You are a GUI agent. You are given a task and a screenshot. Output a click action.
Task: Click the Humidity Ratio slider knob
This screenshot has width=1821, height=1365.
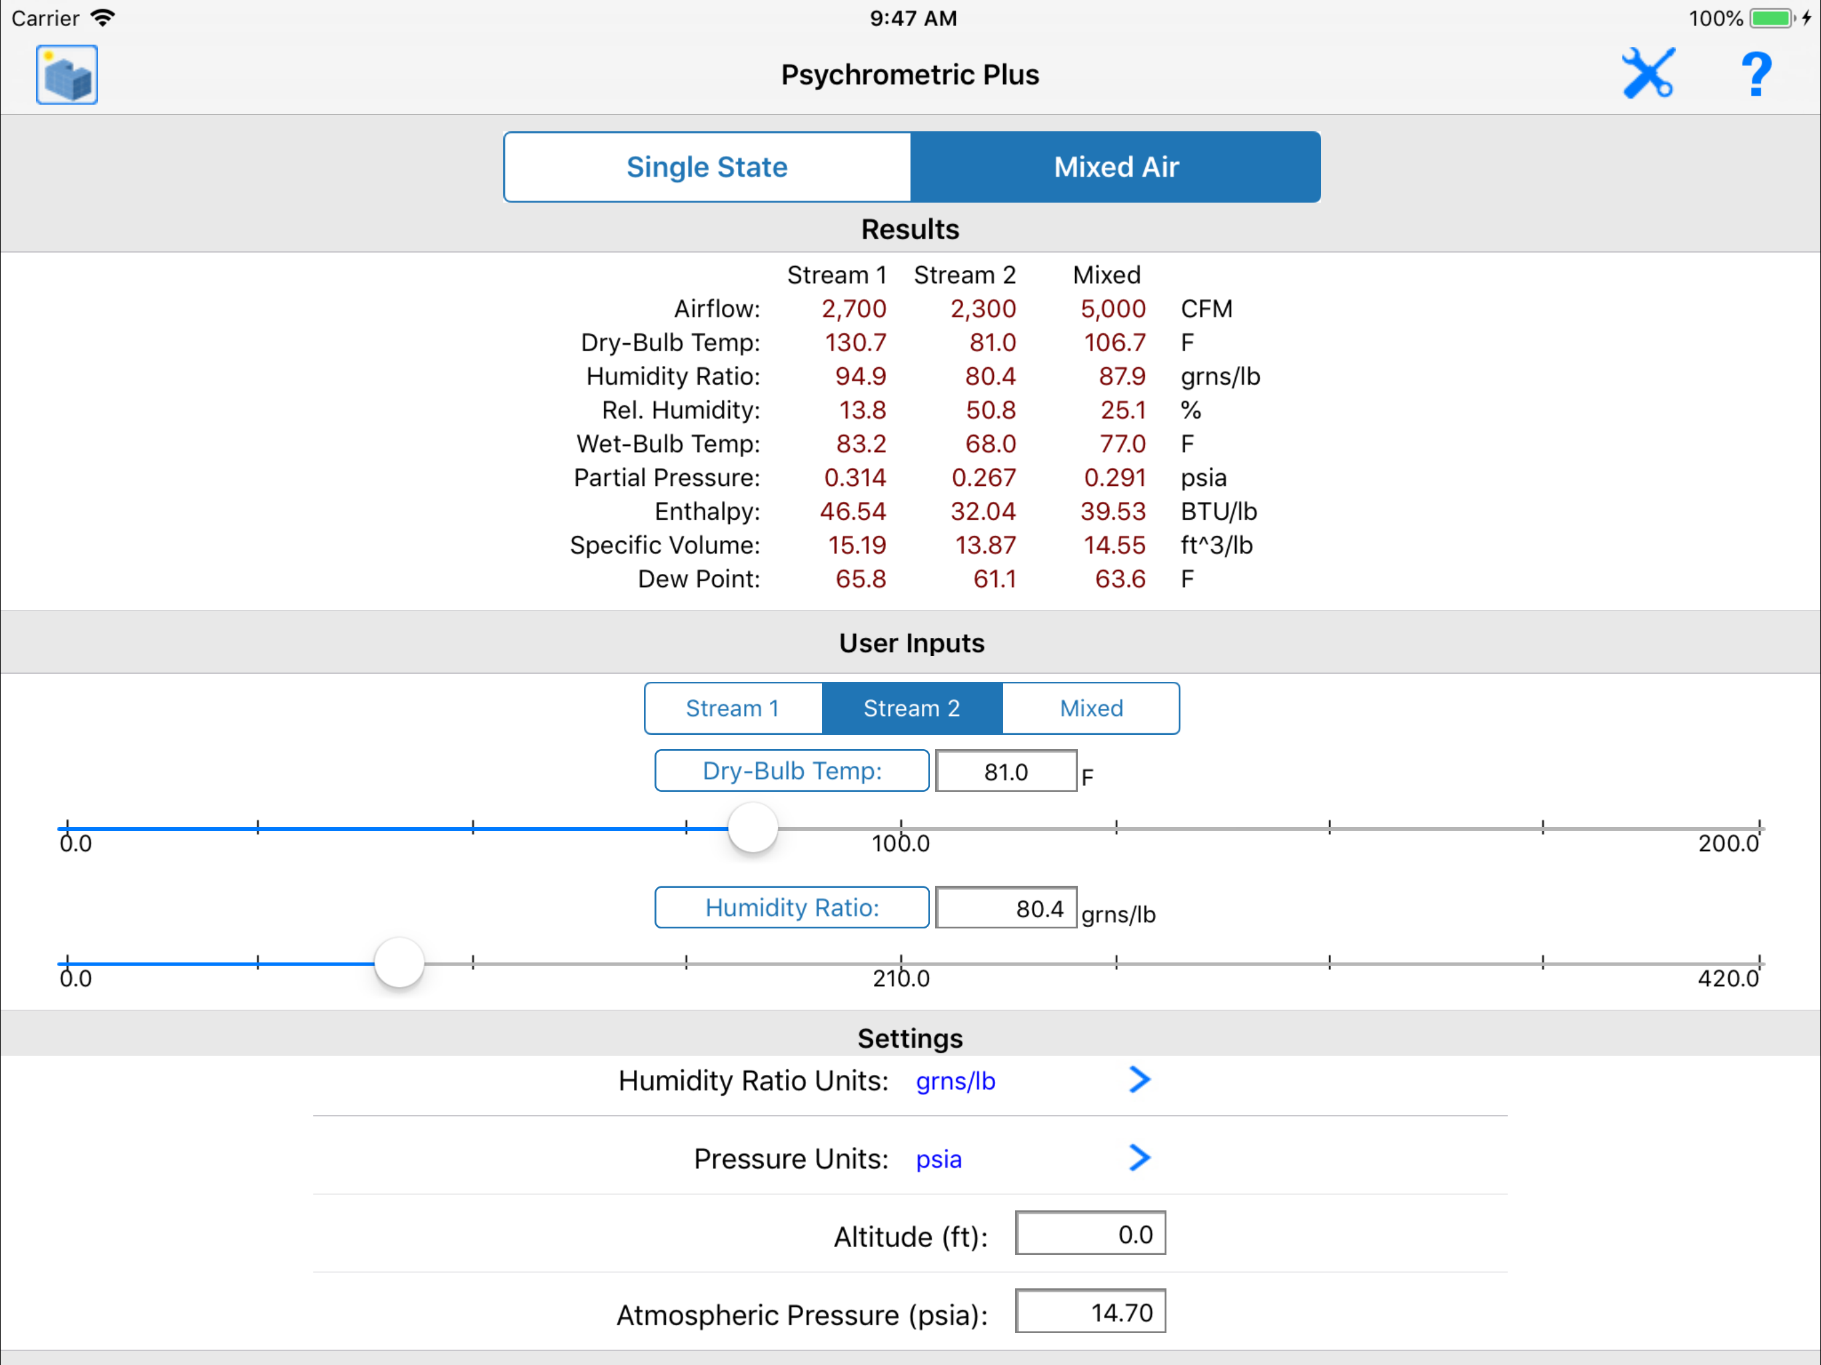[x=399, y=962]
